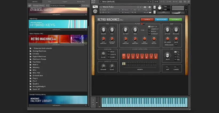Go to previous multi rack preset arrow
Viewport: 219px width, 113px height.
tap(148, 2)
